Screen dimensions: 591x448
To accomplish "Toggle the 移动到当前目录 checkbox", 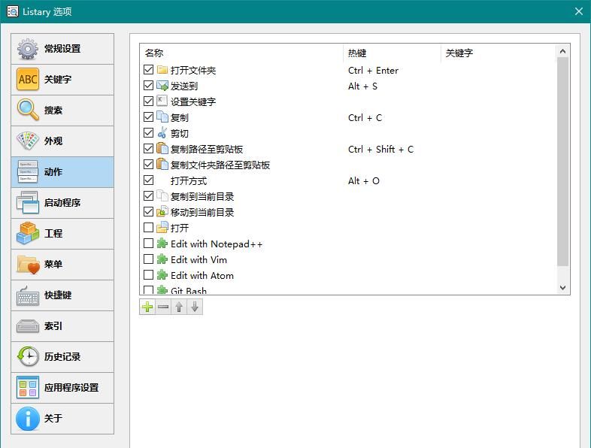I will coord(149,212).
